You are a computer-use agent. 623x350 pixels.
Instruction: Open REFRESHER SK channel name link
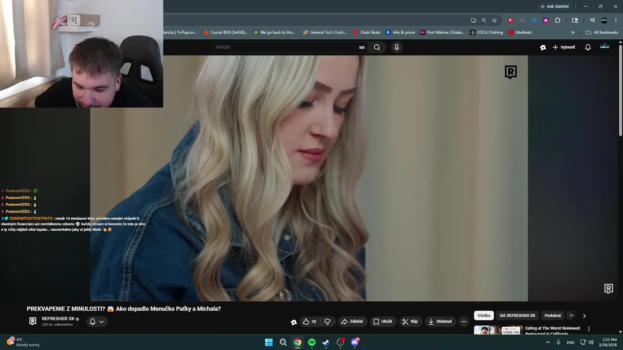tap(58, 319)
